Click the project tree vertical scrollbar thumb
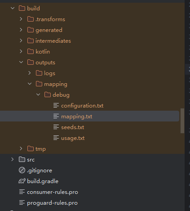 click(182, 121)
